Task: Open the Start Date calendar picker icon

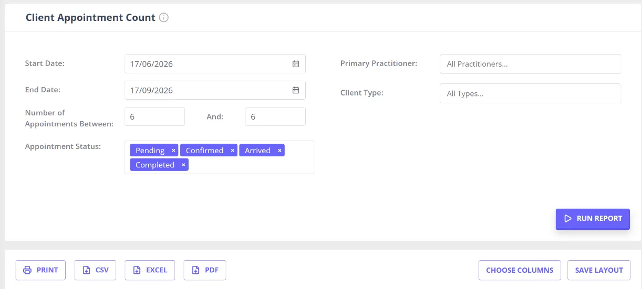Action: point(296,64)
